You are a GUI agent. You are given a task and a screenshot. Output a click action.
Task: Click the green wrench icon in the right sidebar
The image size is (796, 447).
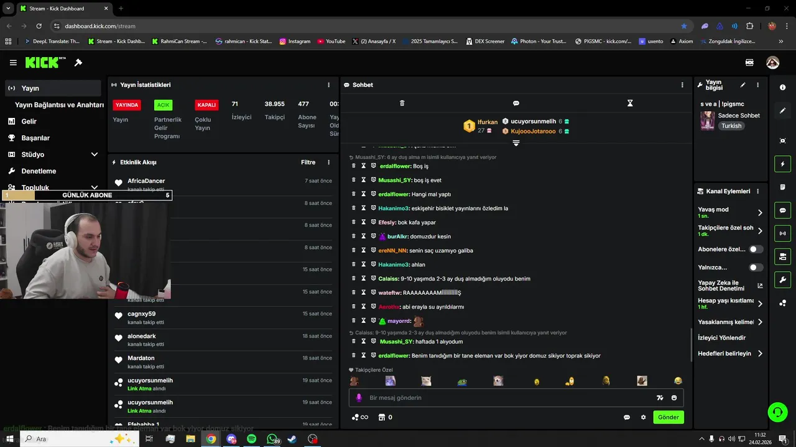point(782,279)
